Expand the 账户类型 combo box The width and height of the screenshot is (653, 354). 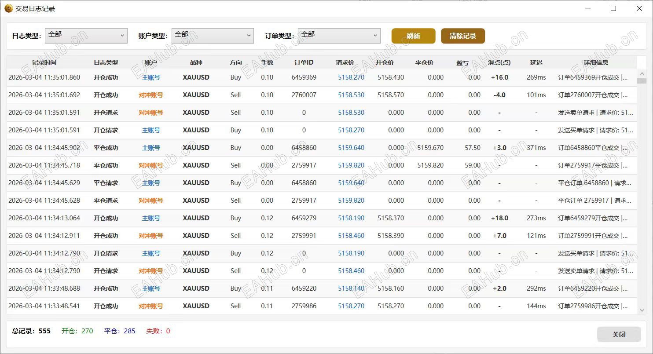pos(213,36)
